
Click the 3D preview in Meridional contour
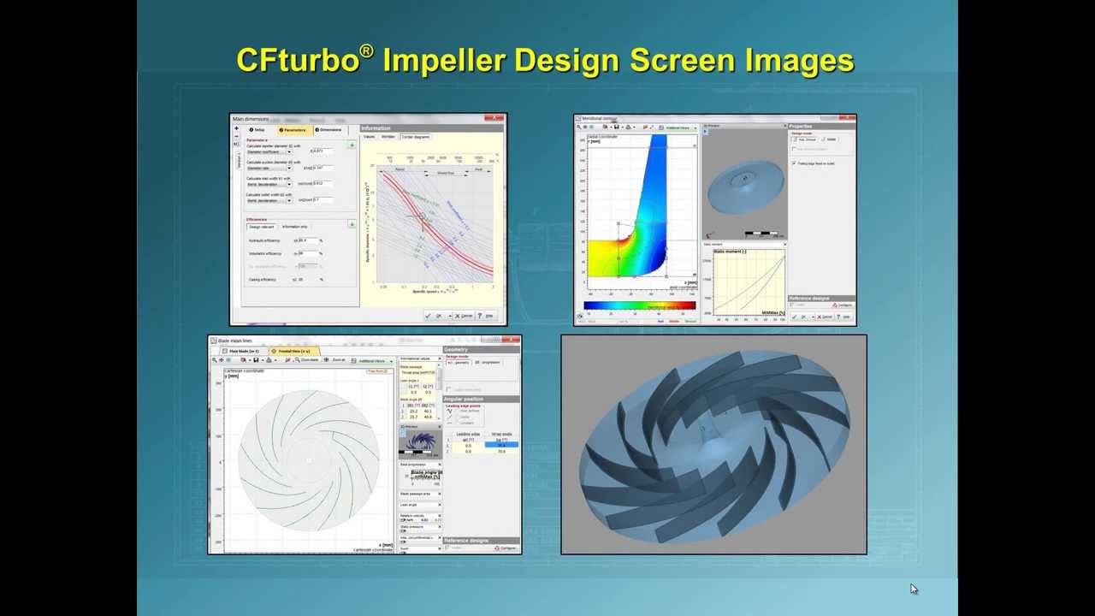[745, 184]
